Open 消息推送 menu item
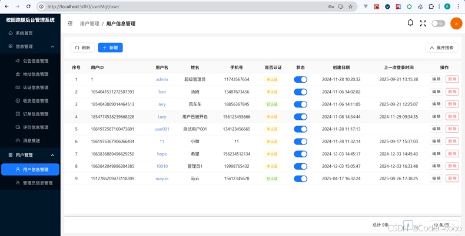465x236 pixels. point(30,140)
